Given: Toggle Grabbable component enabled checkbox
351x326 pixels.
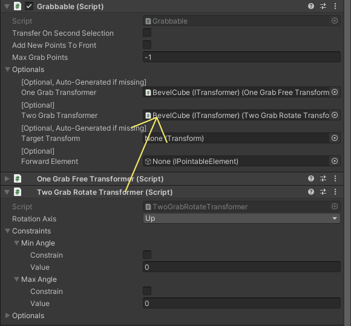Looking at the screenshot, I should point(29,6).
